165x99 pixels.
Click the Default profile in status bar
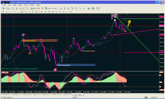75,97
